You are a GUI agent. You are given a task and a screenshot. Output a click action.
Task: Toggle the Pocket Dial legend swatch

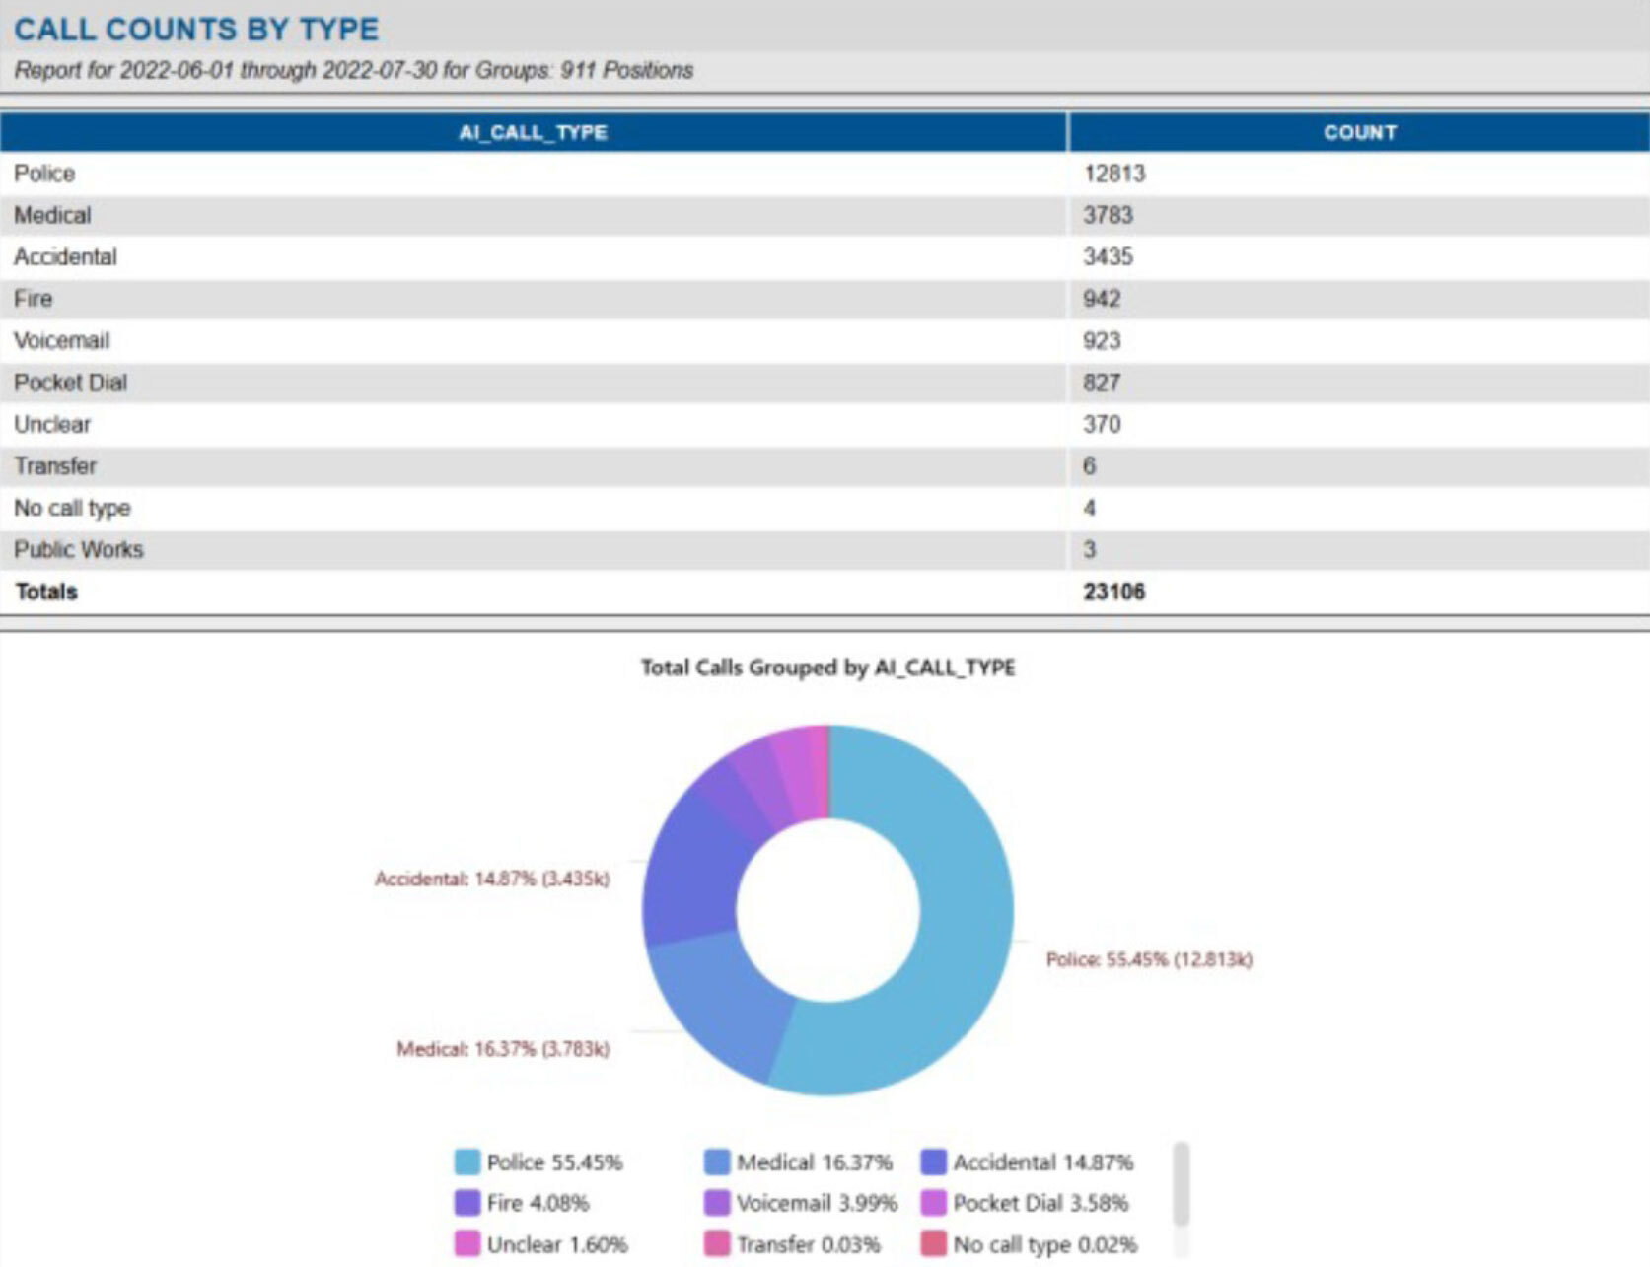[x=933, y=1203]
